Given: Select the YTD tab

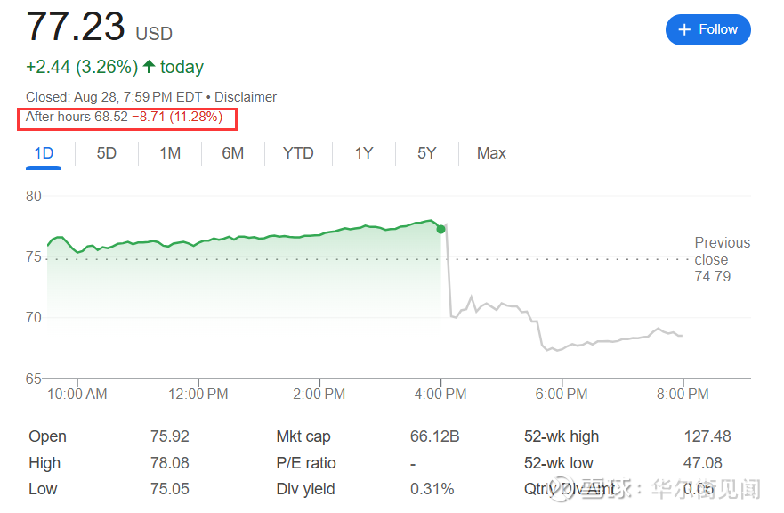Looking at the screenshot, I should tap(298, 153).
